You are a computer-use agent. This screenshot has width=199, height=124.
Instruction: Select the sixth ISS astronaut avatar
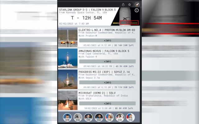[x=120, y=117]
